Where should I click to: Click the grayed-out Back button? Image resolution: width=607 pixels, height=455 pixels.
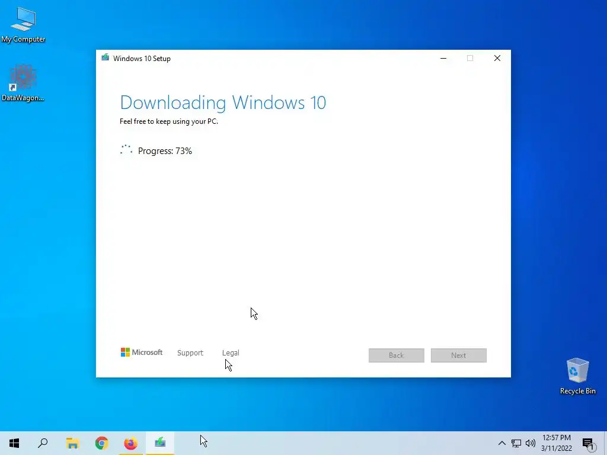397,355
